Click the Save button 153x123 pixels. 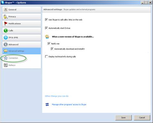click(124, 118)
